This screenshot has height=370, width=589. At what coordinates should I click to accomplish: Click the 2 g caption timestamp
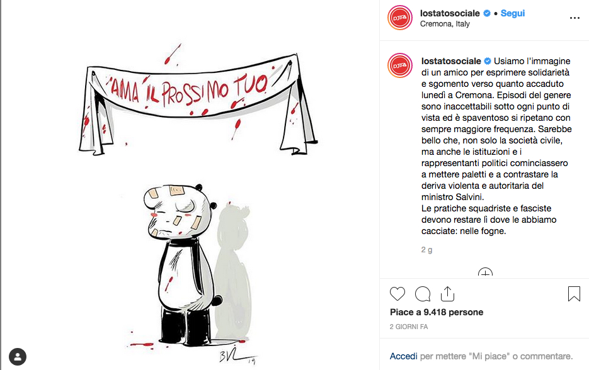(x=426, y=250)
